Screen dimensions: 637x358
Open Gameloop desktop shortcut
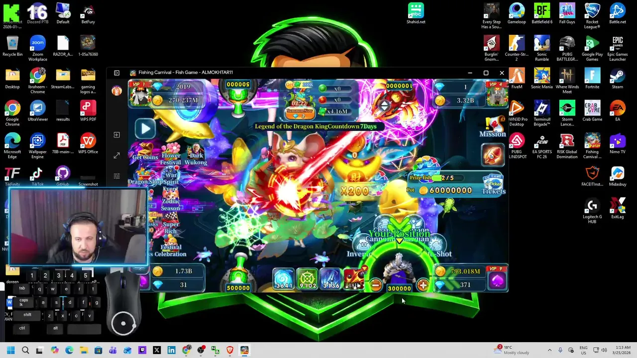click(x=517, y=13)
